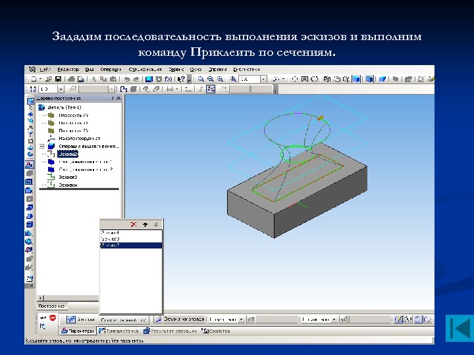The height and width of the screenshot is (355, 474).
Task: Select the Эскиз:3 tree item
Action: (x=68, y=177)
